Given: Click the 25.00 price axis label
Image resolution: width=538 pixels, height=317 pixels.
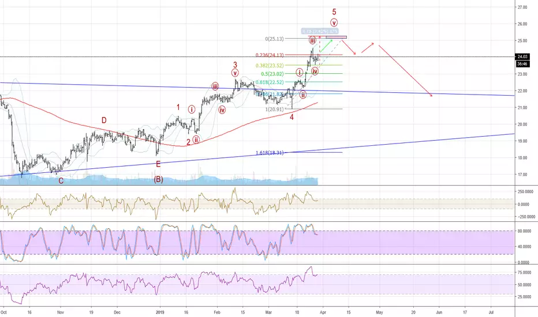Looking at the screenshot, I should 522,41.
